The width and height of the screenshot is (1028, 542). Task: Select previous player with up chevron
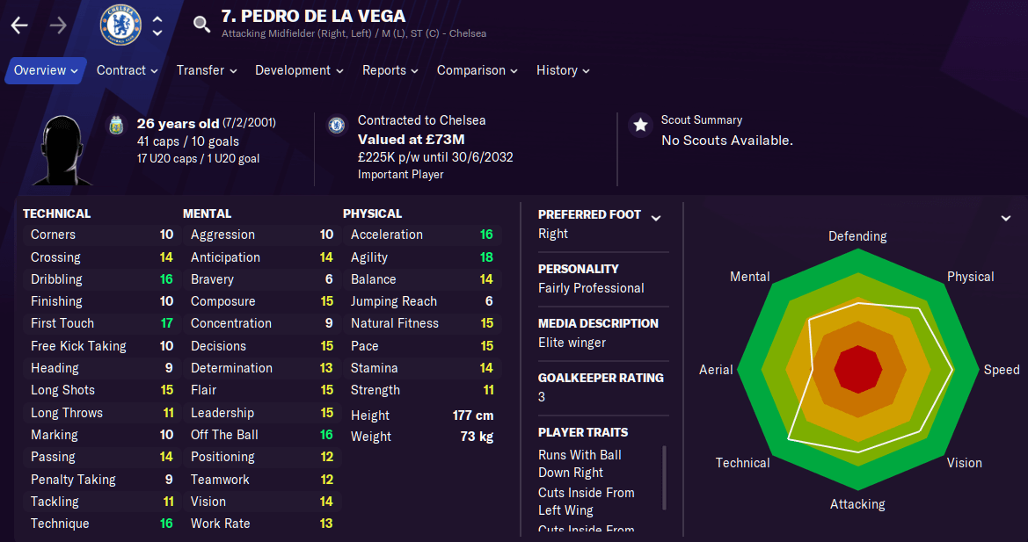157,19
